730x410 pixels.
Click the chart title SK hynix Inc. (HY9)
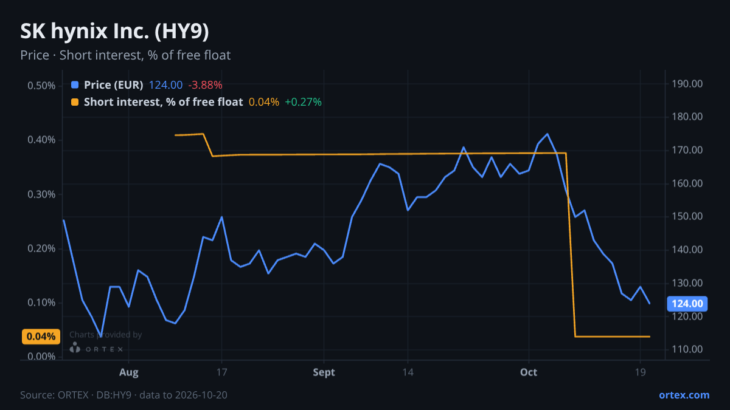point(115,32)
